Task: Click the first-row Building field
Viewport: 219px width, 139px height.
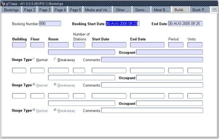Action: click(19, 45)
